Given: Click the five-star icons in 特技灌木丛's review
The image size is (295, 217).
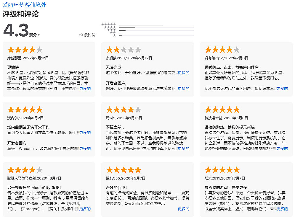Looking at the screenshot, I should [222, 110].
